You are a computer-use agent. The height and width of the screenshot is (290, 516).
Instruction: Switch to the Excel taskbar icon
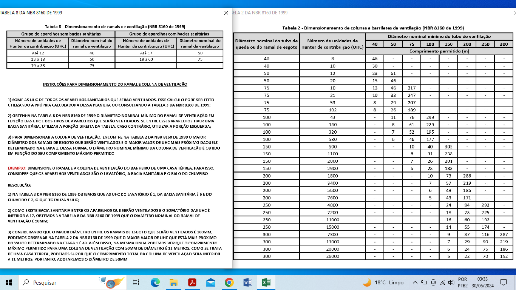point(266,282)
